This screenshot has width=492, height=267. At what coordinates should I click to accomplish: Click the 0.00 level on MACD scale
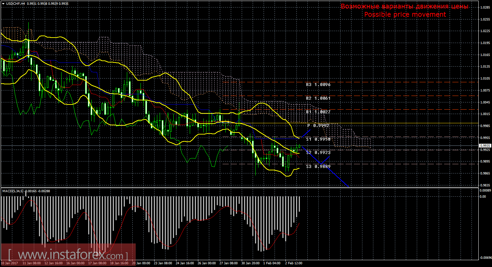pos(483,196)
